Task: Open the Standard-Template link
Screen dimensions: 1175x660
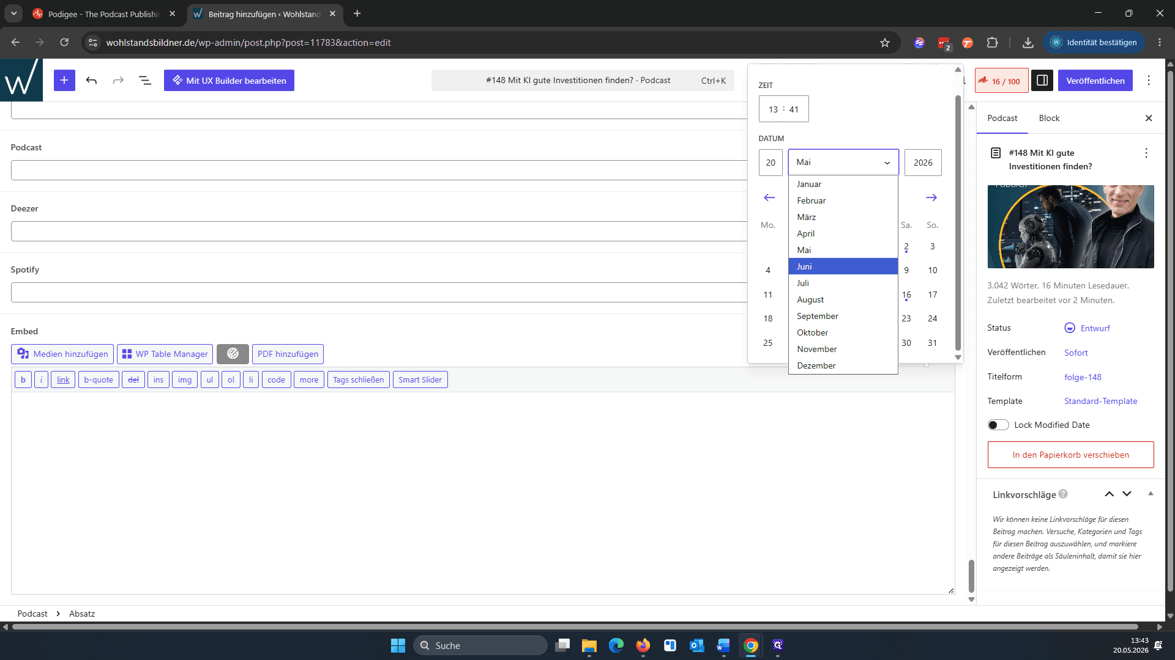Action: click(x=1100, y=401)
